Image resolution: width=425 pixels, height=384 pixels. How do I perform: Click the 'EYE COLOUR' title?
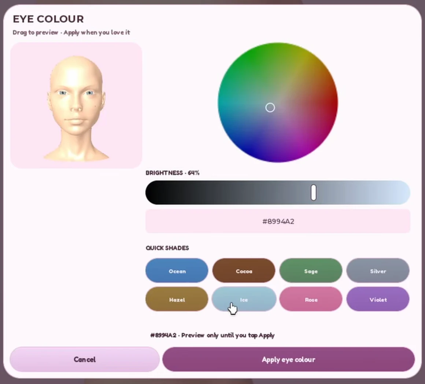point(48,19)
